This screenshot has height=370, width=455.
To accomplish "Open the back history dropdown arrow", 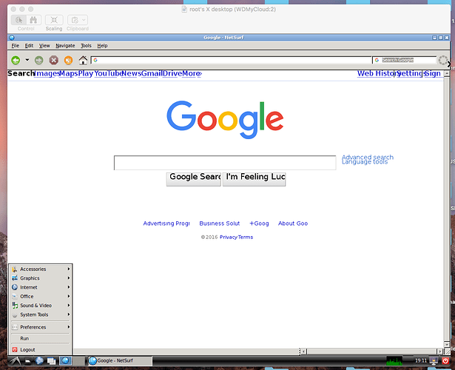I will (x=27, y=60).
